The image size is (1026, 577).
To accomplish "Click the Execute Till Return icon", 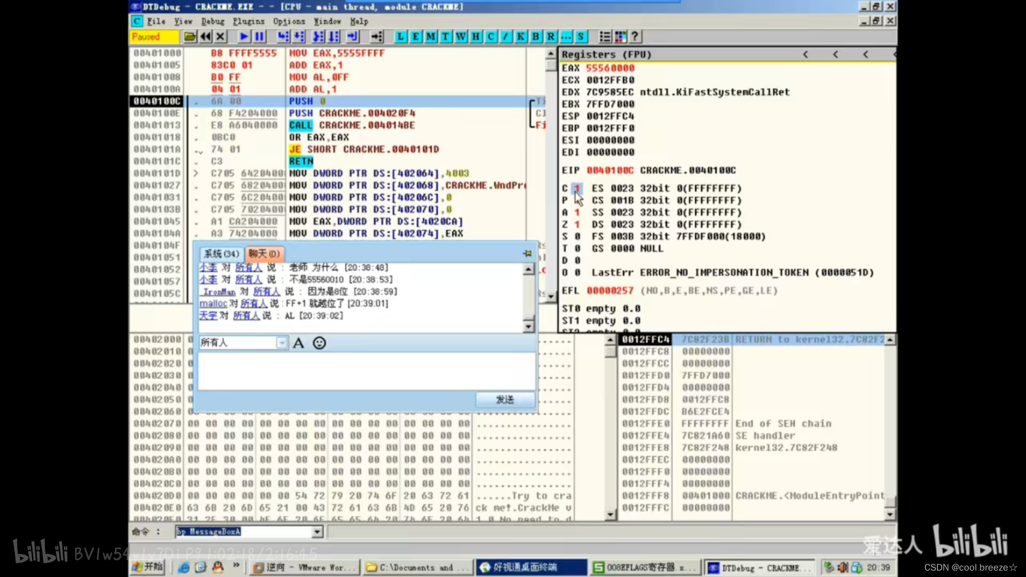I will pyautogui.click(x=353, y=37).
